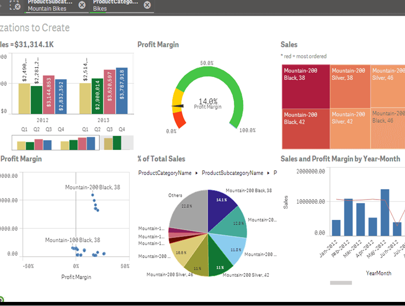The height and width of the screenshot is (306, 405).
Task: Click ProductSubcategoryName in the drill-down breadcrumb
Action: pos(232,173)
